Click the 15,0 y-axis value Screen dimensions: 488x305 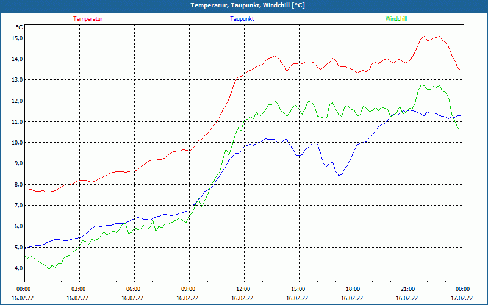[x=17, y=38]
